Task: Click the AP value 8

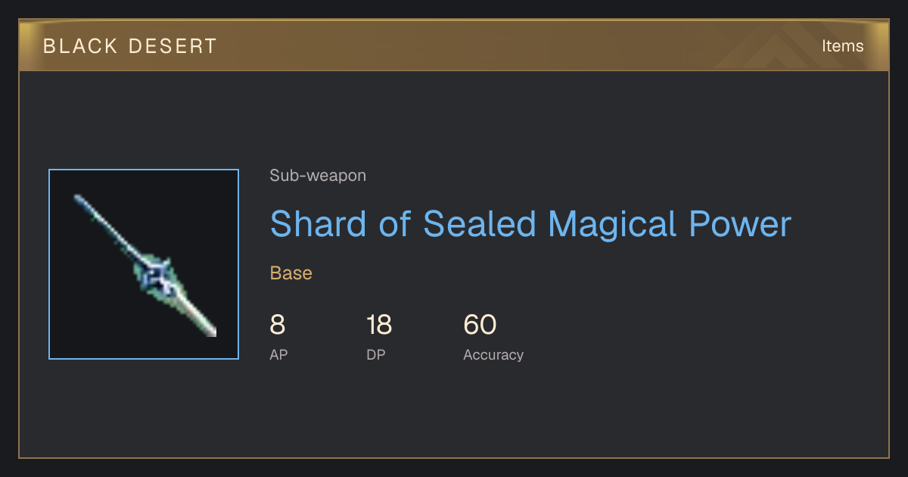Action: coord(278,325)
